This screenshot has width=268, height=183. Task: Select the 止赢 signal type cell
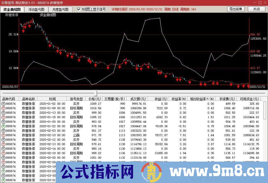coord(76,135)
